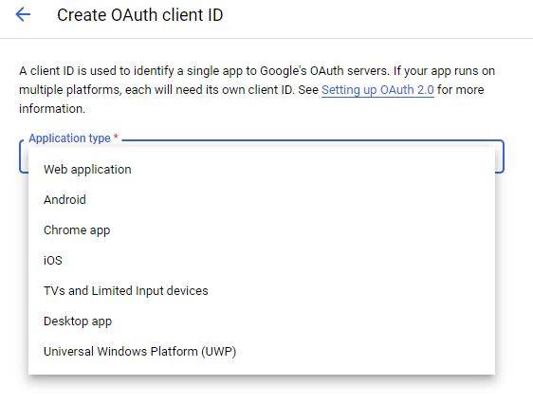Select Desktop app from the dropdown
The image size is (533, 404).
pos(262,321)
